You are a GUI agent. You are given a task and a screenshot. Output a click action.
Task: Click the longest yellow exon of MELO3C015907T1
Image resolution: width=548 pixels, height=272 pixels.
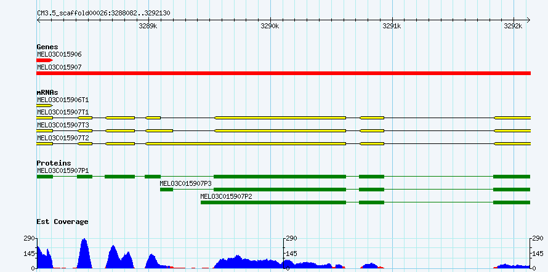(280, 118)
